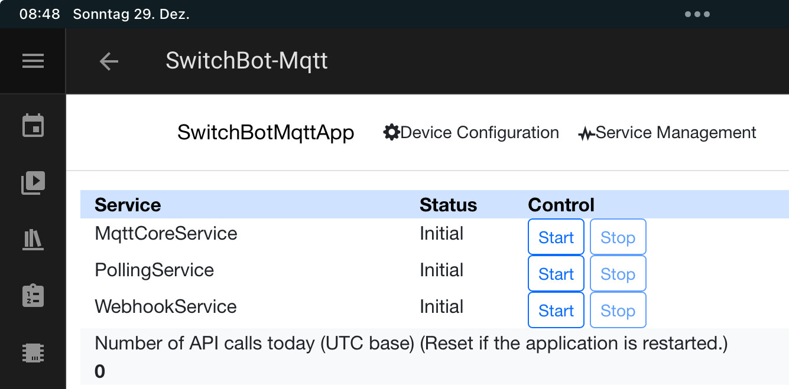Open the to-do list clipboard sidebar icon
Viewport: 789px width, 389px height.
33,296
